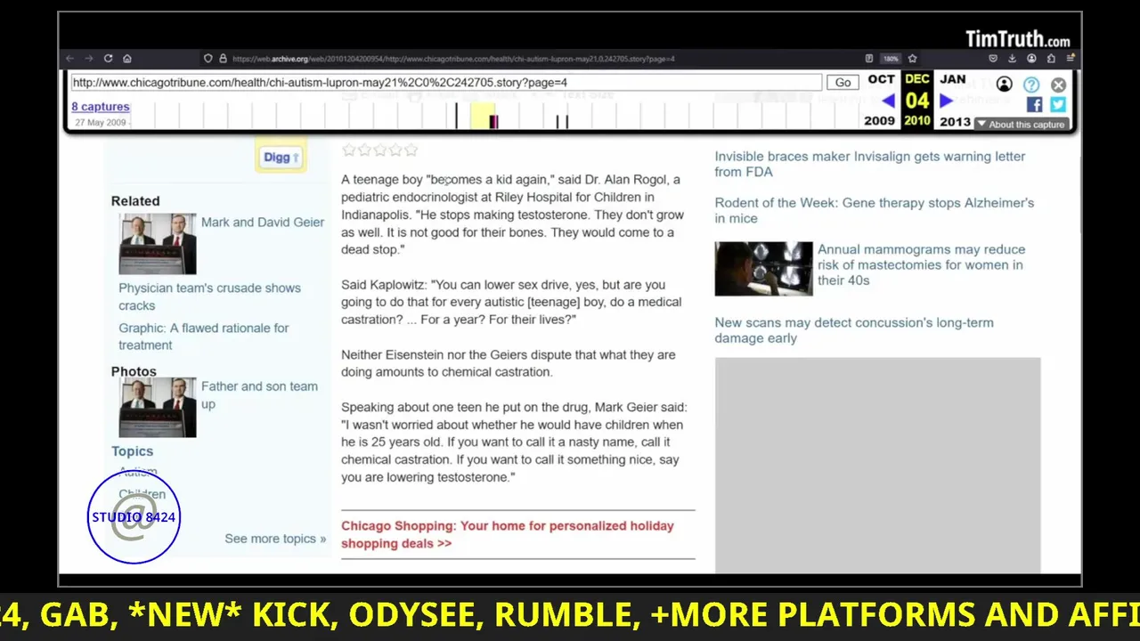
Task: Open Rodent of the Week story
Action: coord(874,210)
